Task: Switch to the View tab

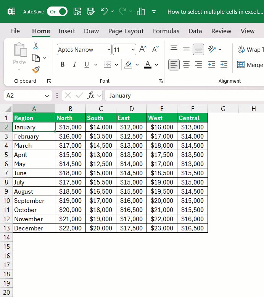Action: 247,31
